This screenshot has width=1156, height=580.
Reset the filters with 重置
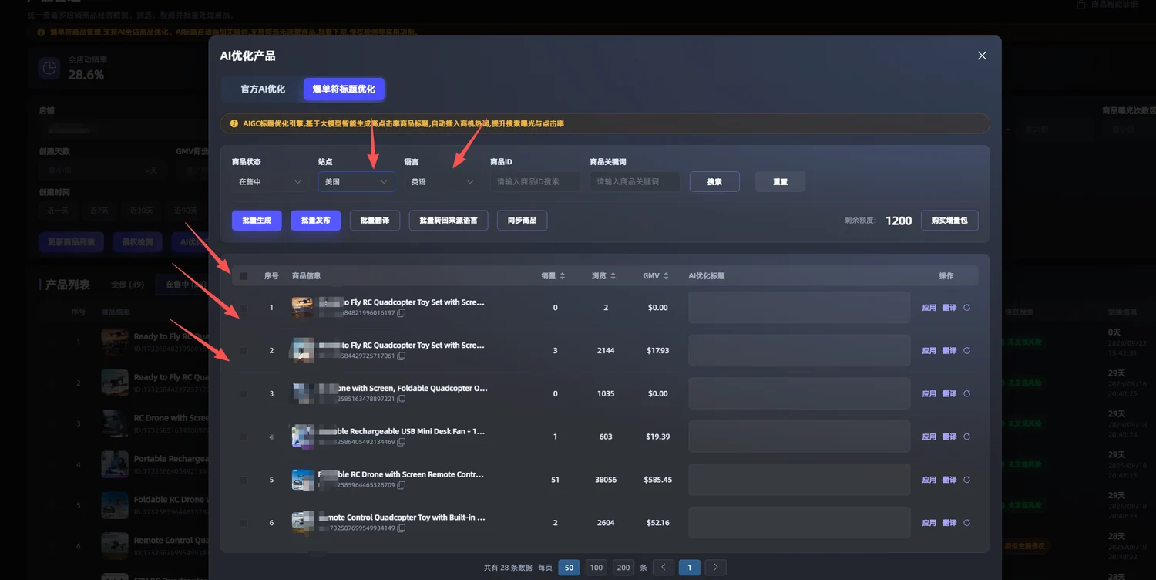point(780,182)
